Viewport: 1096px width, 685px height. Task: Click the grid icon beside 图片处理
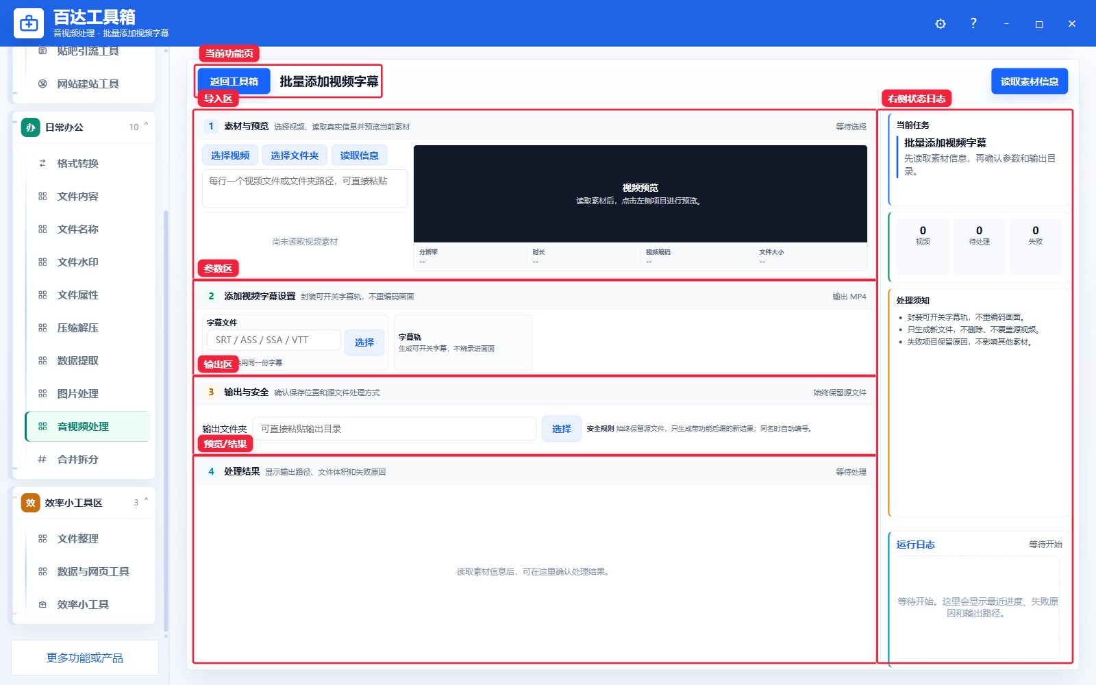click(42, 393)
